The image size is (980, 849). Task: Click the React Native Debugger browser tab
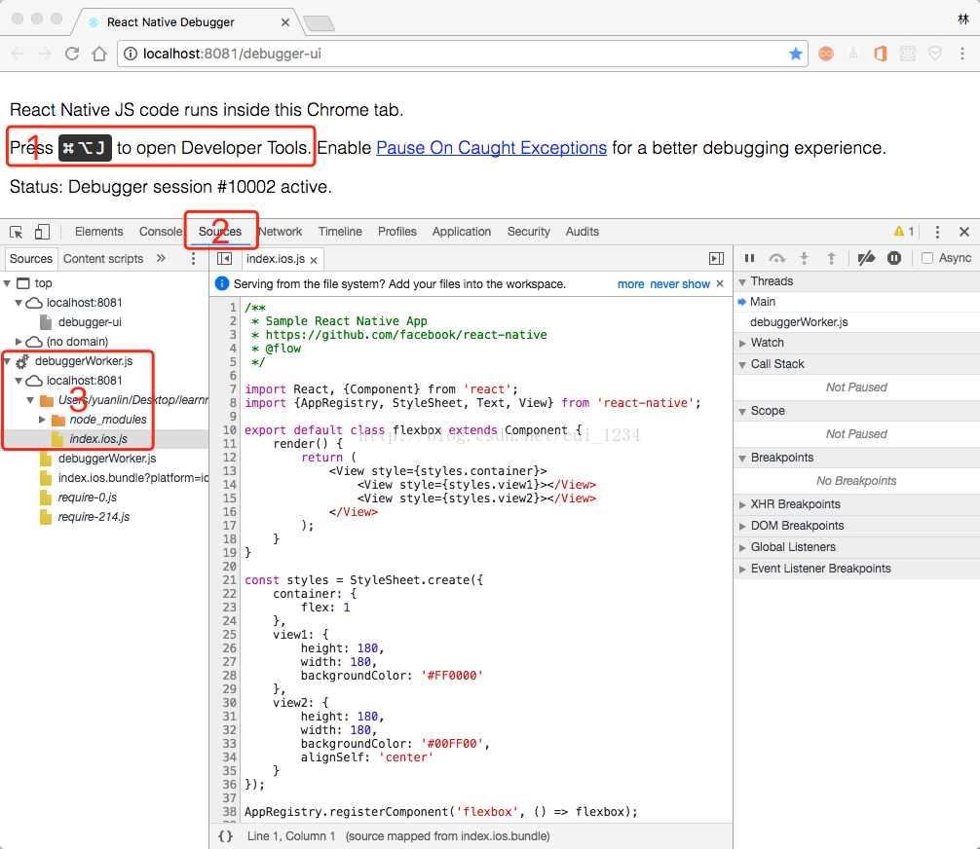tap(187, 21)
